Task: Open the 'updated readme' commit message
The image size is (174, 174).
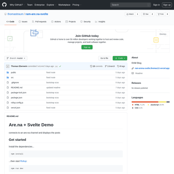Action: pyautogui.click(x=53, y=88)
